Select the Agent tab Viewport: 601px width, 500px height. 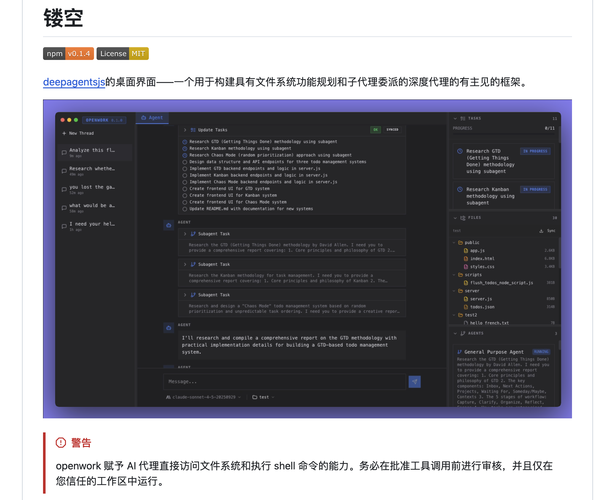[152, 118]
